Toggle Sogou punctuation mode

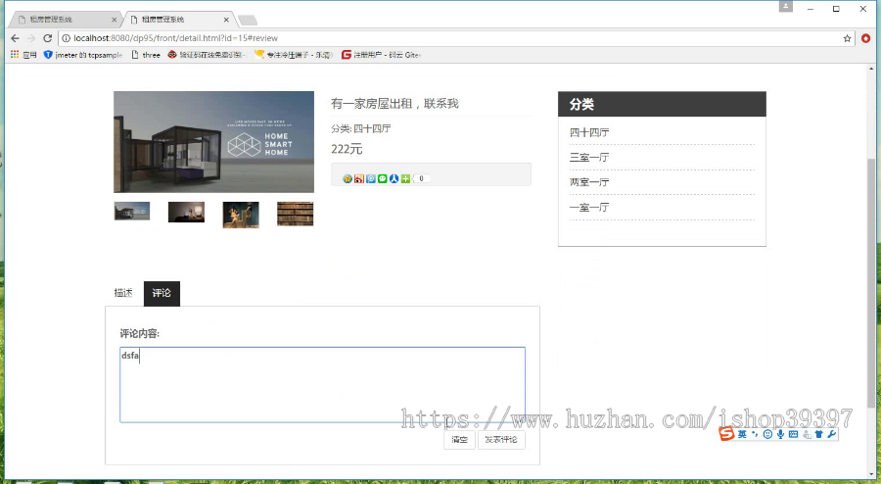pos(755,434)
